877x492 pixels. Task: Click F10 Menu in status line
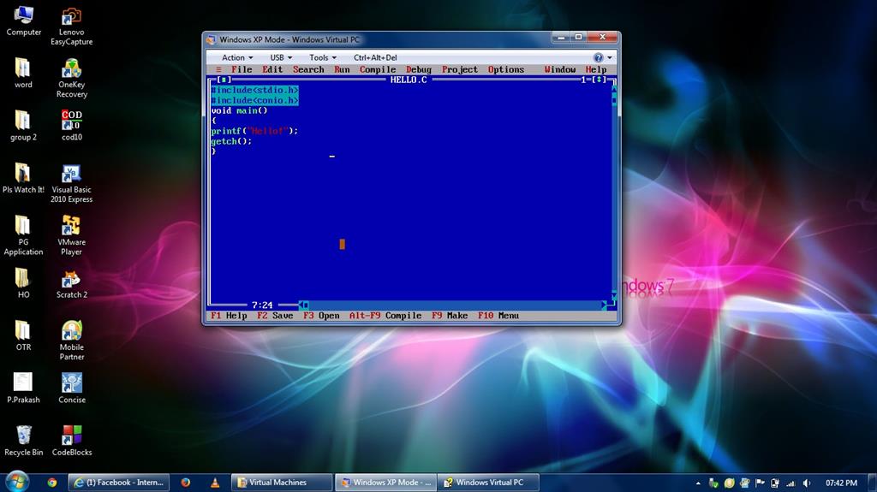[498, 316]
